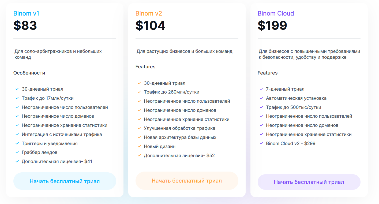Click the blue Начать бесплатный триал button
This screenshot has height=204, width=379.
pos(65,181)
